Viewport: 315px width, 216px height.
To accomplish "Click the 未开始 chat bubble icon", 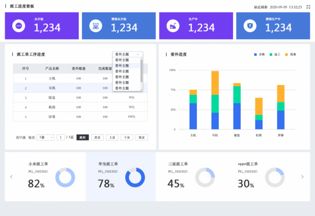I will tap(18, 26).
